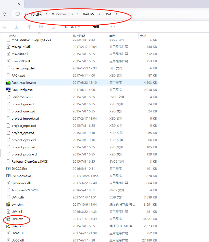Screen dimensions: 209x242
Task: Select the file named UvCC.dll
Action: click(18, 240)
